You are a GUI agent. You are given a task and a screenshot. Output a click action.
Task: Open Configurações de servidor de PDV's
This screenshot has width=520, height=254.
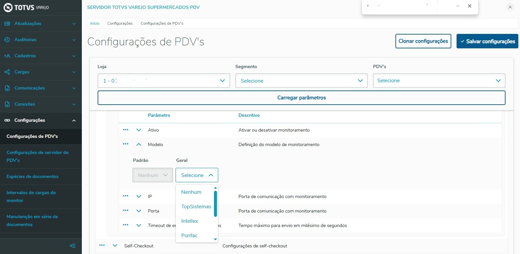41,157
